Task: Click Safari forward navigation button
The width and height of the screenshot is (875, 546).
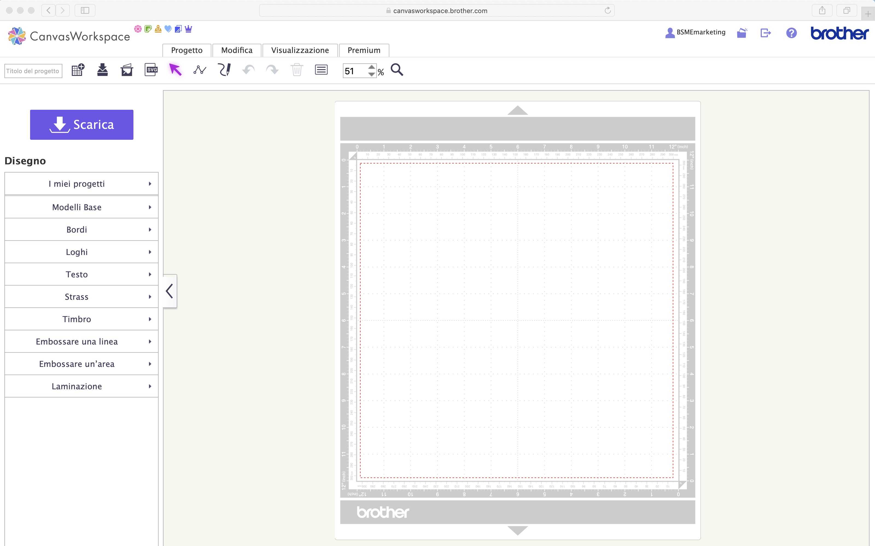Action: [x=63, y=10]
